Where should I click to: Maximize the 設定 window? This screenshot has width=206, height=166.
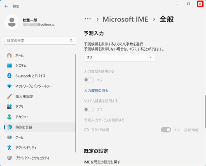coord(189,4)
